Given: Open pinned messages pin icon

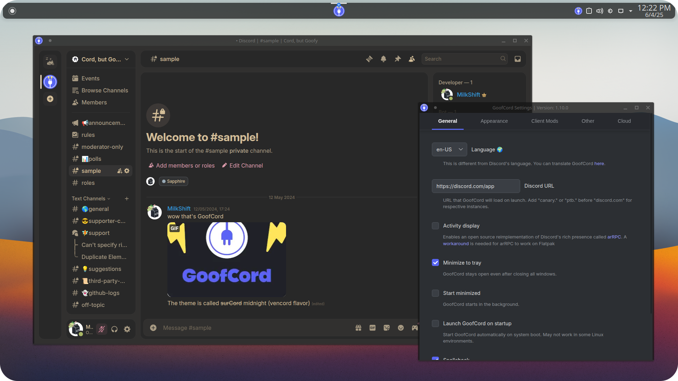Looking at the screenshot, I should coord(398,59).
